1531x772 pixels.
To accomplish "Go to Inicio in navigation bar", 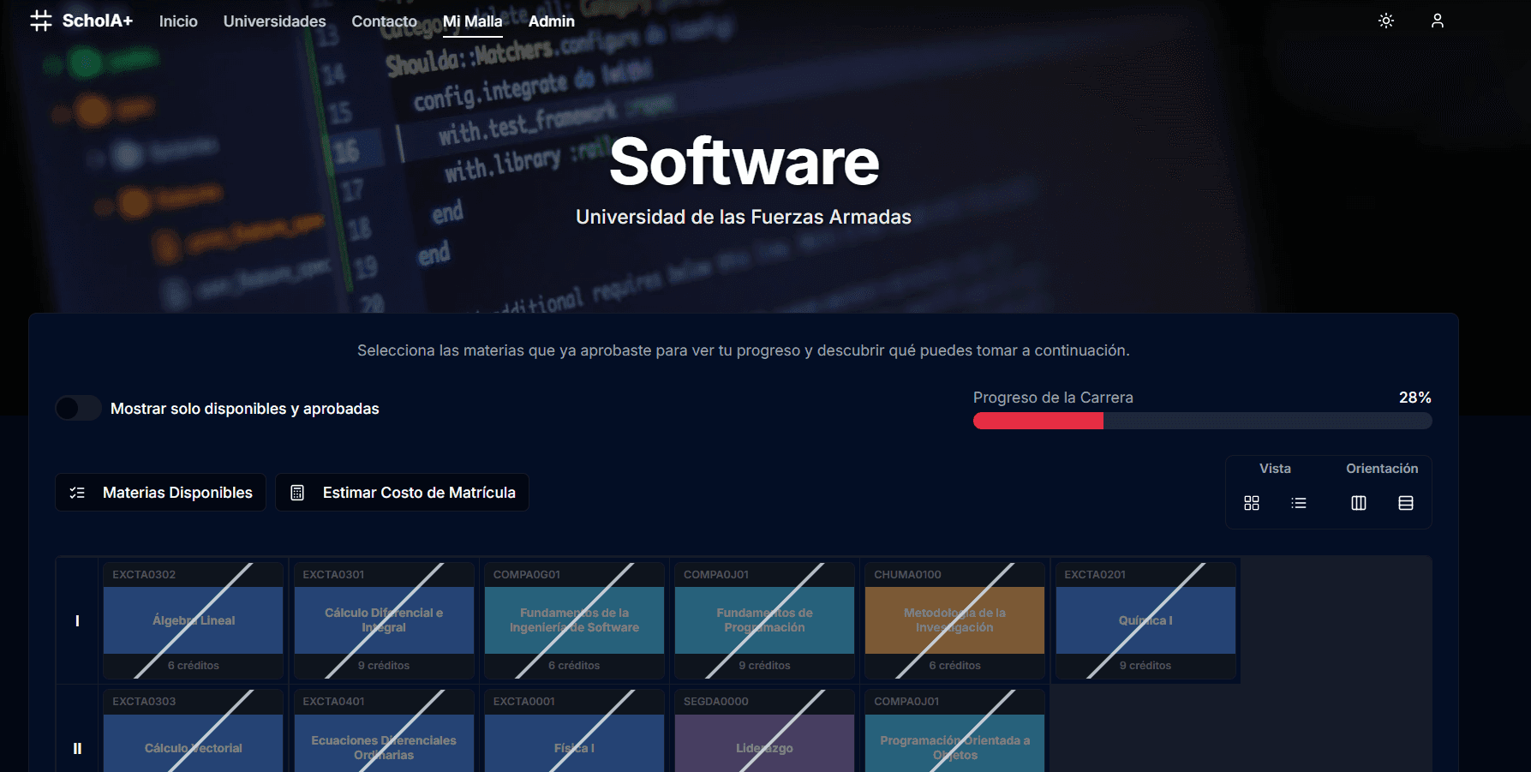I will click(178, 21).
